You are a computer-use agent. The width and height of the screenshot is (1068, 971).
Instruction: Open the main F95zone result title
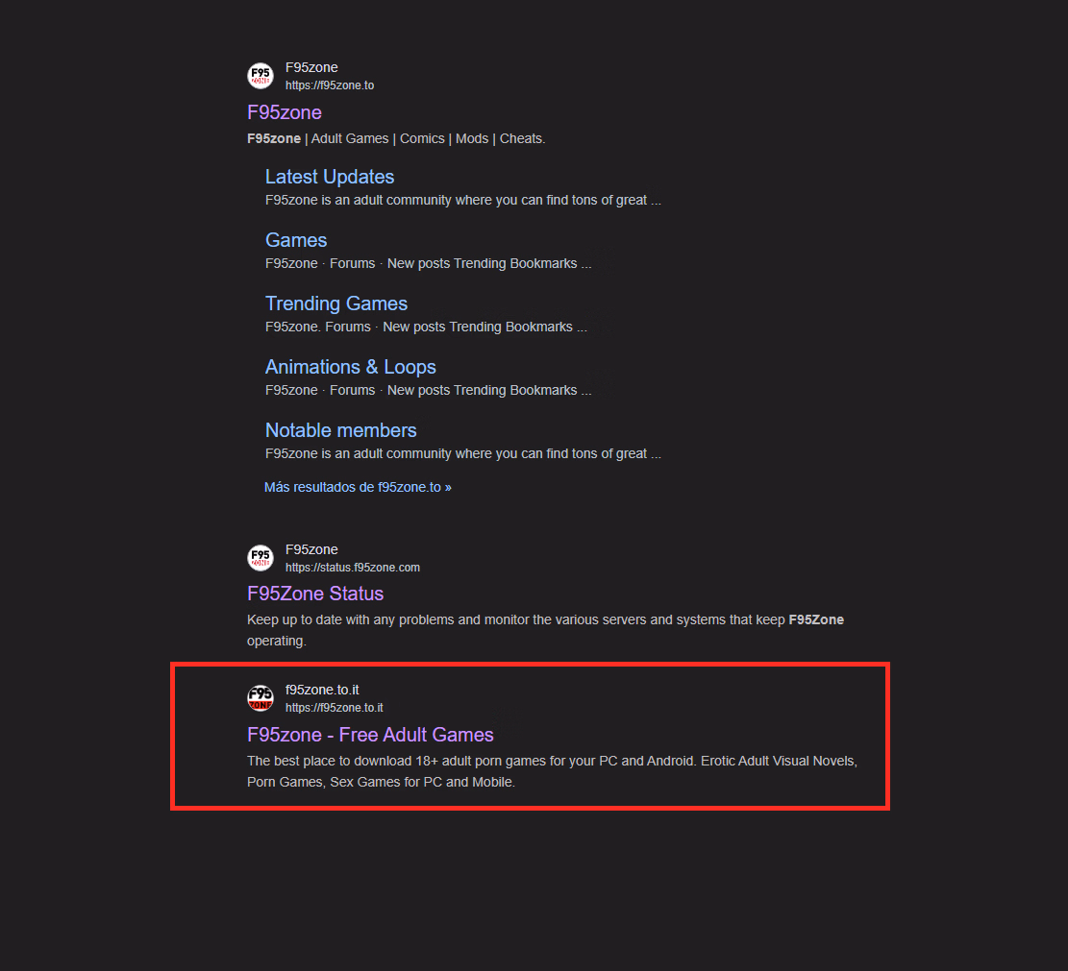[284, 112]
